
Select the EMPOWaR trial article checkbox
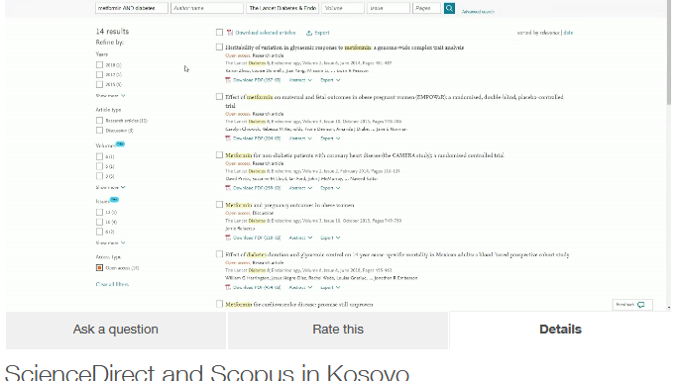(220, 97)
